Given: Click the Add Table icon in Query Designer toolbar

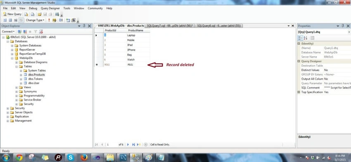Looking at the screenshot, I should point(68,20).
